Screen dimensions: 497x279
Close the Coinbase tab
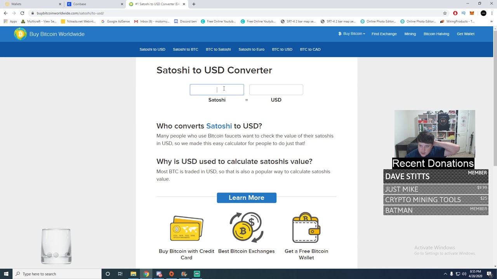[122, 4]
